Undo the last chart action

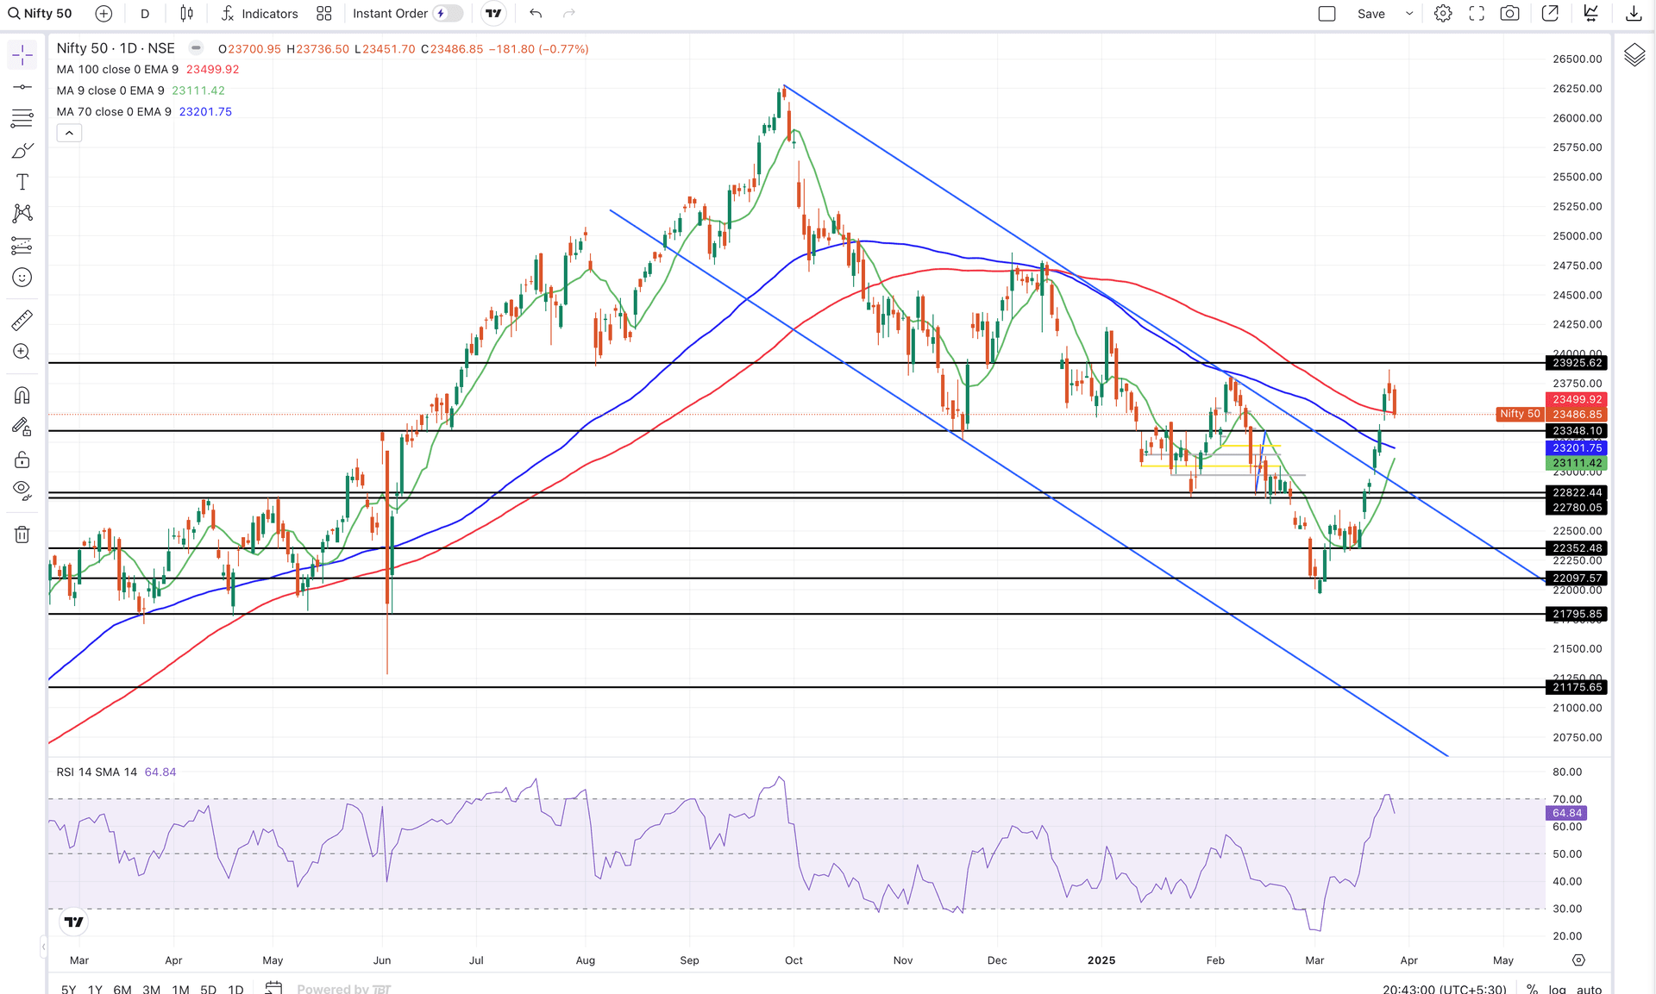[536, 14]
